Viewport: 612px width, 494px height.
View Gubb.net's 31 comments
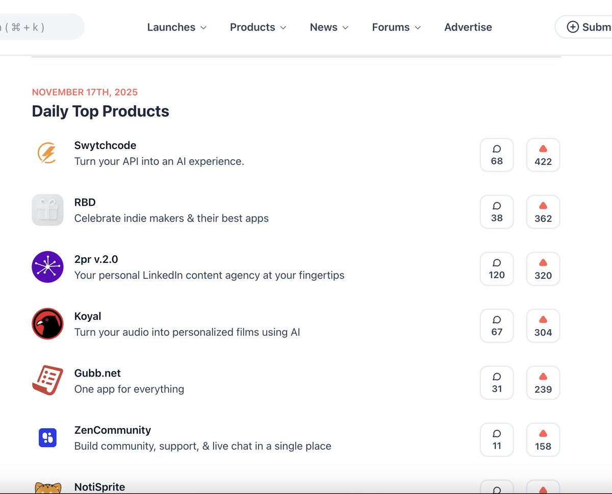pos(497,382)
